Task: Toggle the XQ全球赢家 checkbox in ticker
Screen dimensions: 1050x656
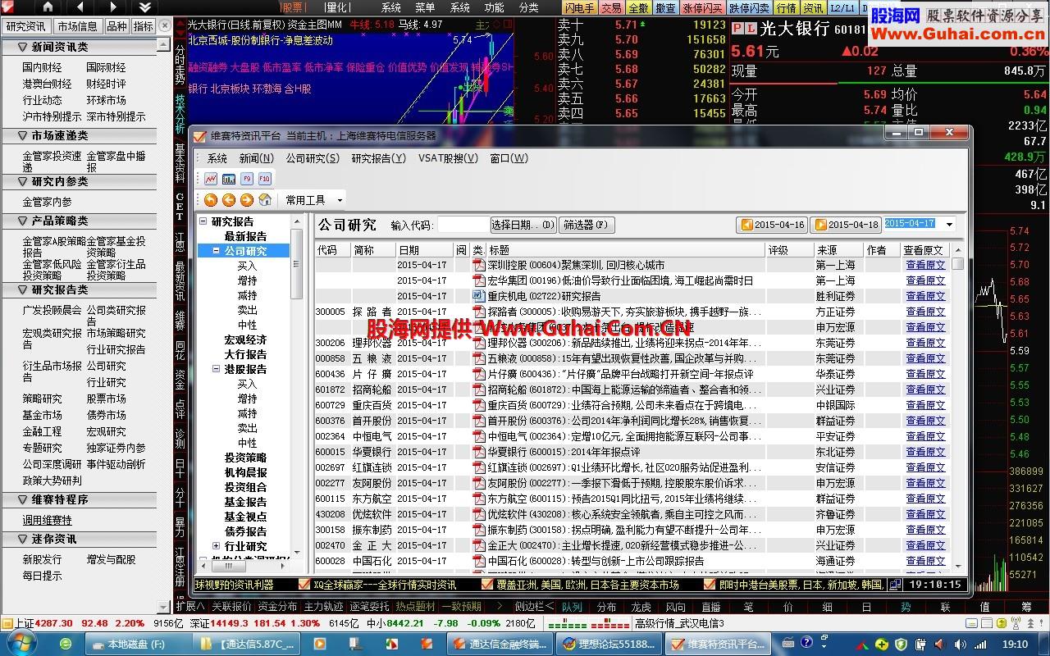Action: coord(305,585)
